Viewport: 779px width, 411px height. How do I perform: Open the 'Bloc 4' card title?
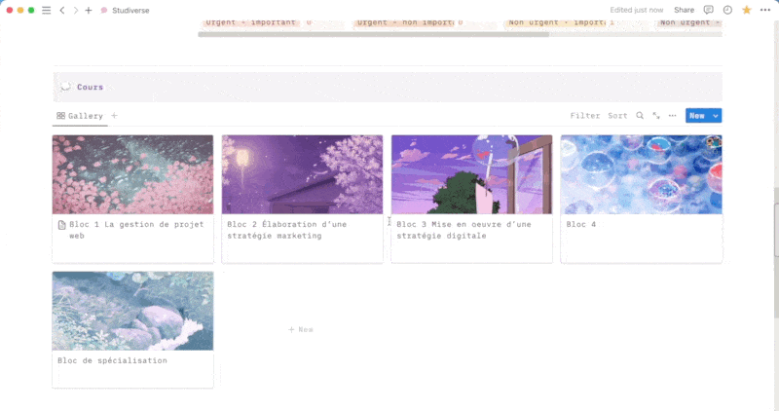[x=580, y=225]
